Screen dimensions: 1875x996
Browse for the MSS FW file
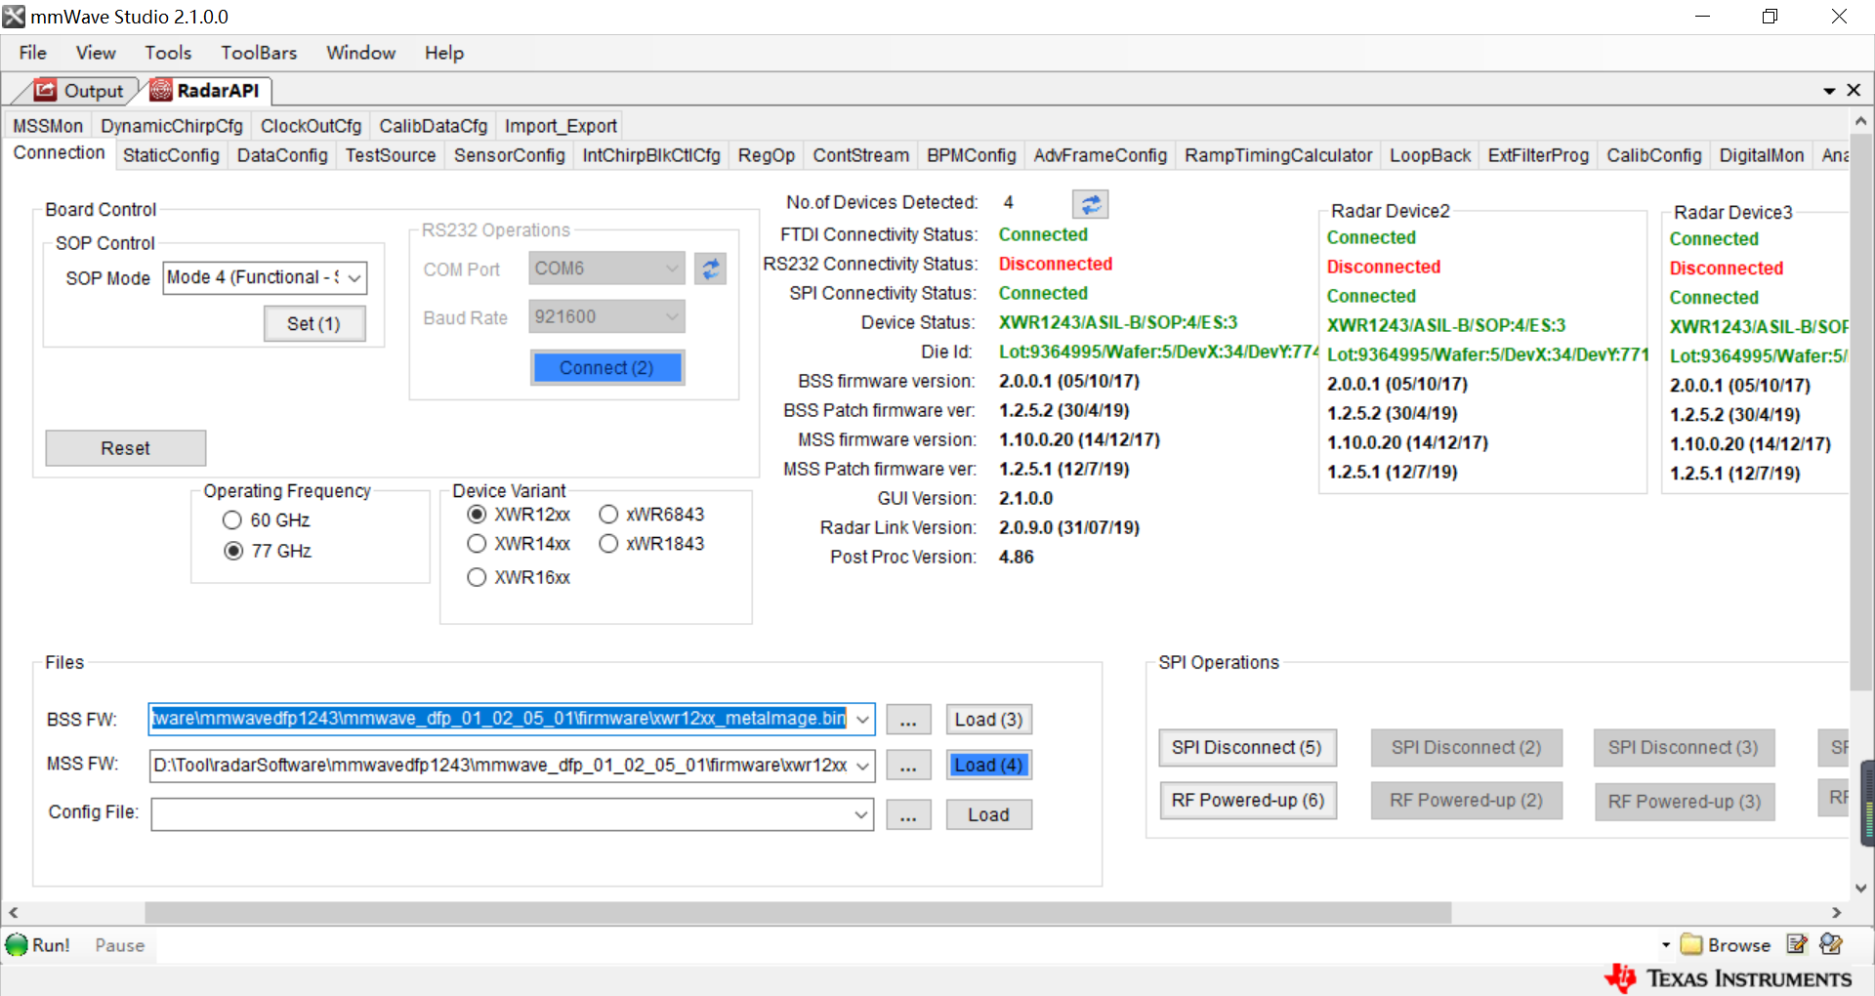(x=908, y=766)
